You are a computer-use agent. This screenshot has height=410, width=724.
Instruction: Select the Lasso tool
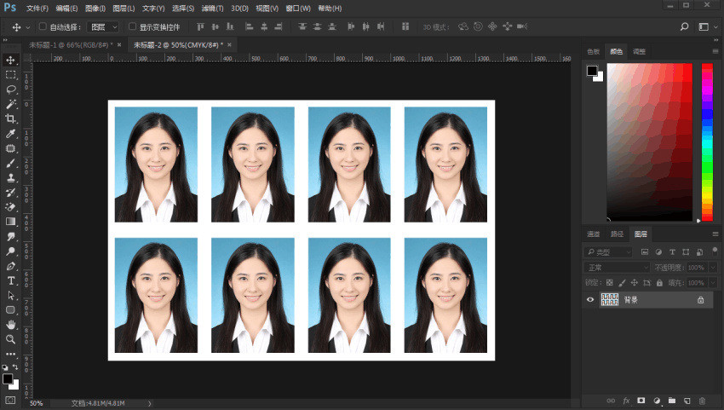click(11, 89)
